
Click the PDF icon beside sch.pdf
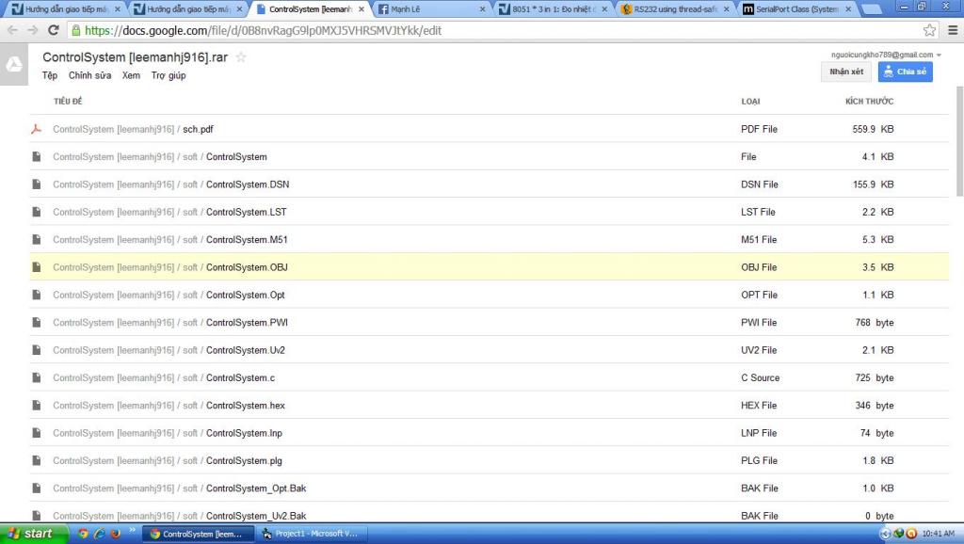(x=37, y=129)
